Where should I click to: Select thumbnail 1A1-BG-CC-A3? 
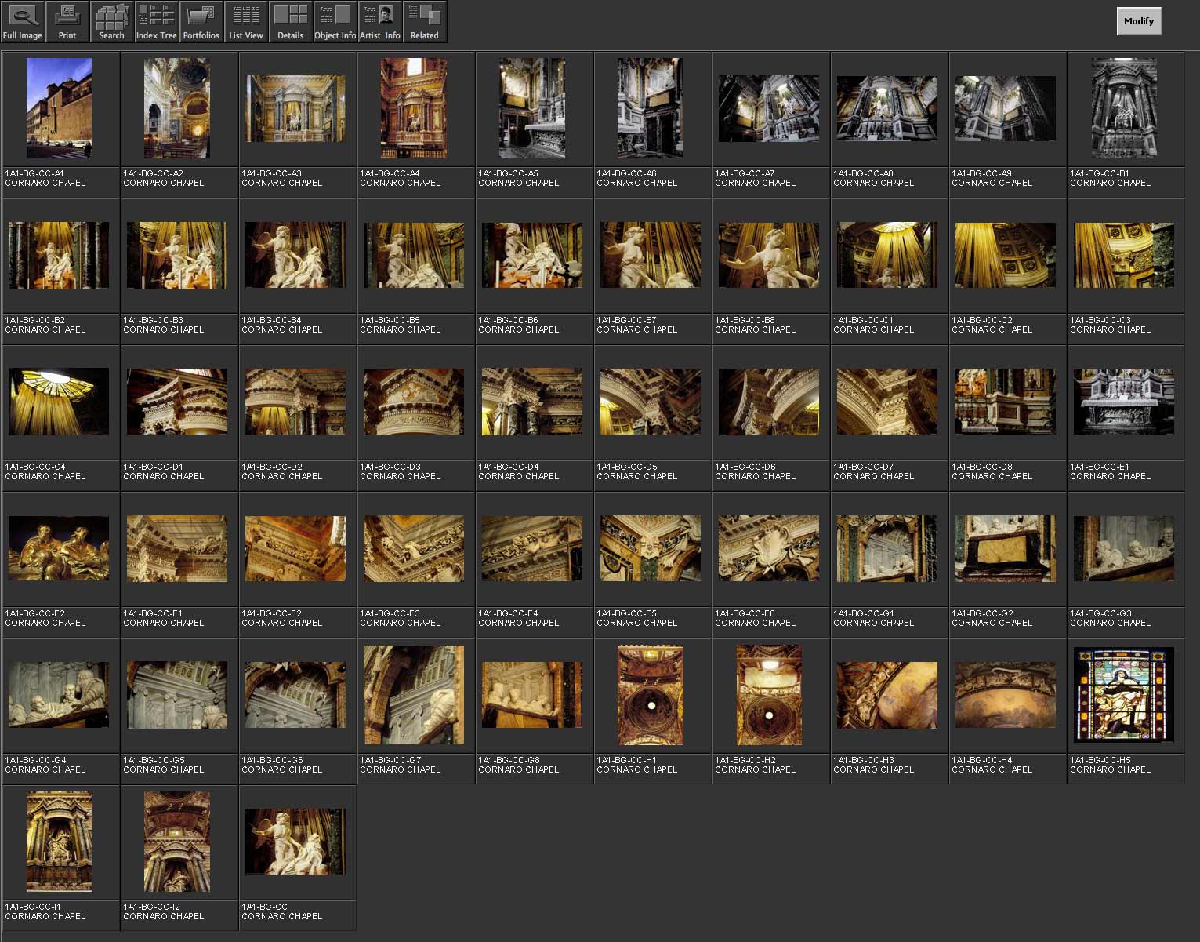pos(295,108)
